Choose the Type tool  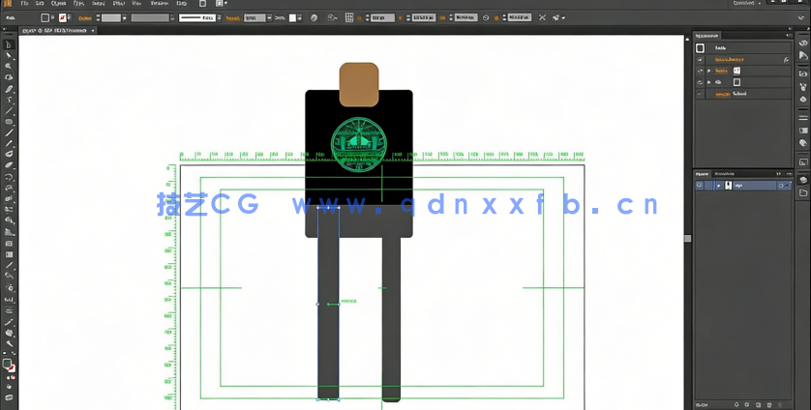pyautogui.click(x=9, y=100)
